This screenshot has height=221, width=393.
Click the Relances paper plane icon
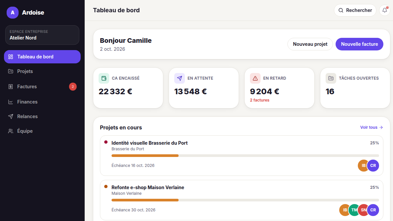[11, 116]
